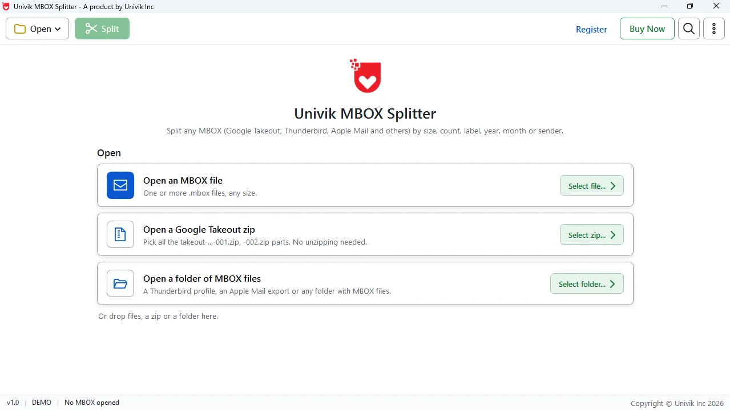Screen dimensions: 730x410
Task: Click the Open a folder of MBOX files heading
Action: tap(202, 278)
